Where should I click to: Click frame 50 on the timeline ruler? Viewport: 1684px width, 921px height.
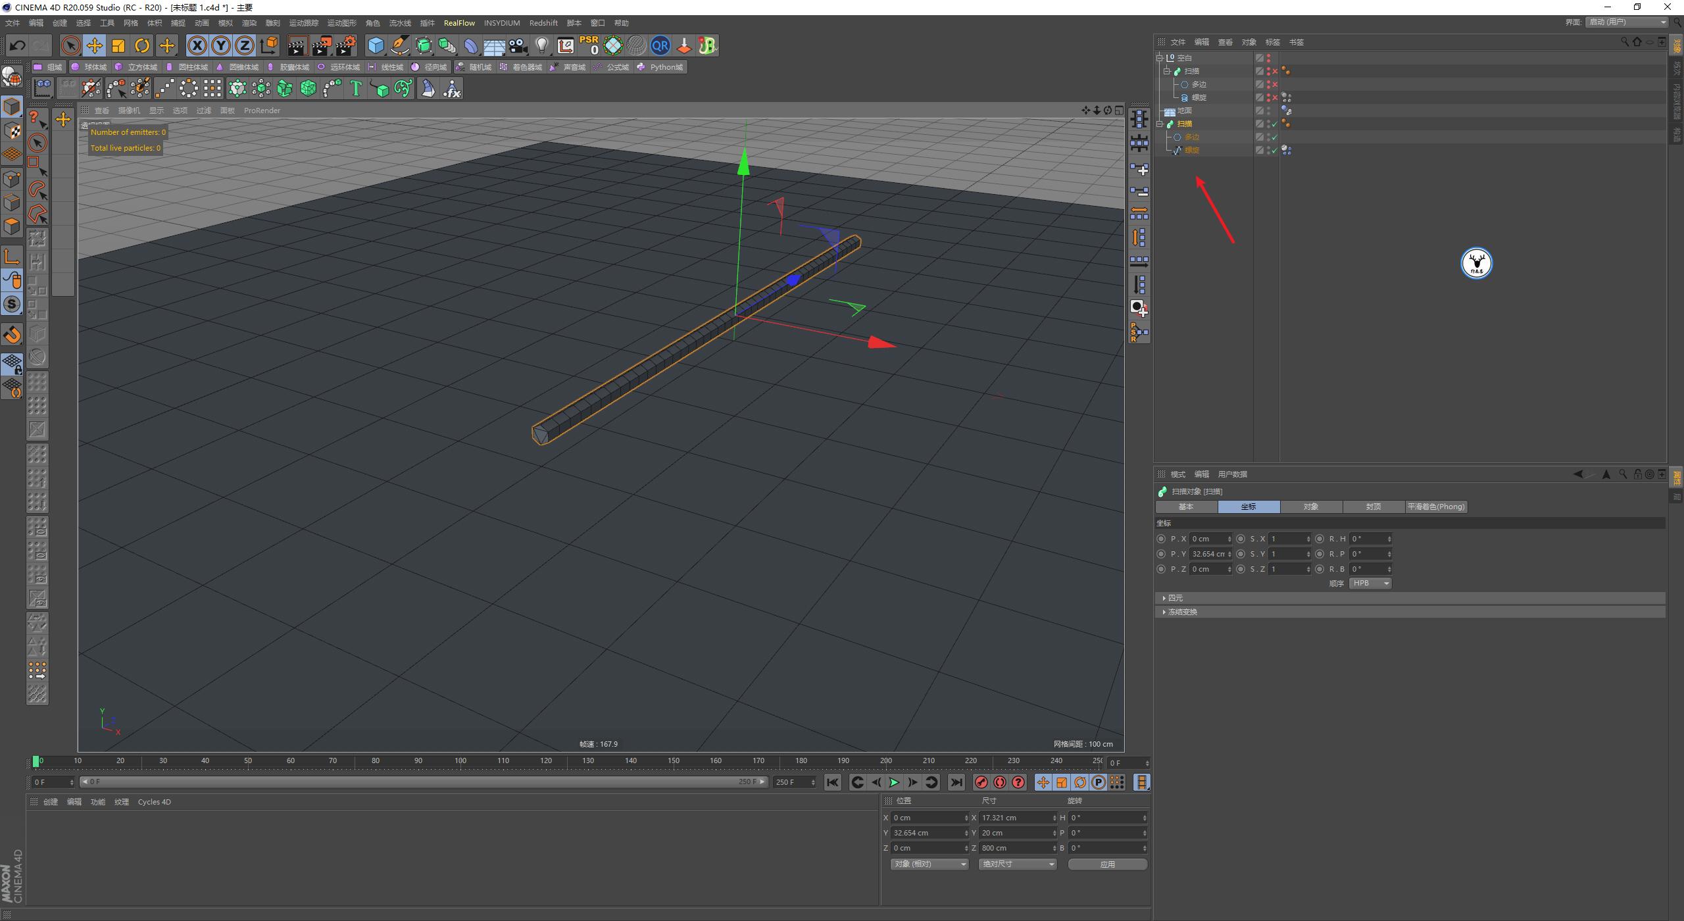[249, 760]
